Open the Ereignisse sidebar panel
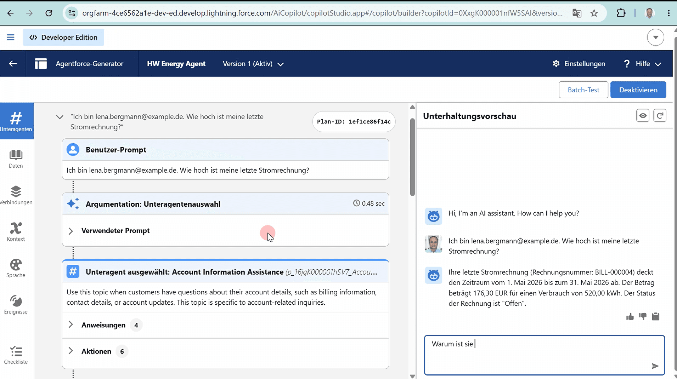Screen dimensions: 677x379 tap(16, 305)
